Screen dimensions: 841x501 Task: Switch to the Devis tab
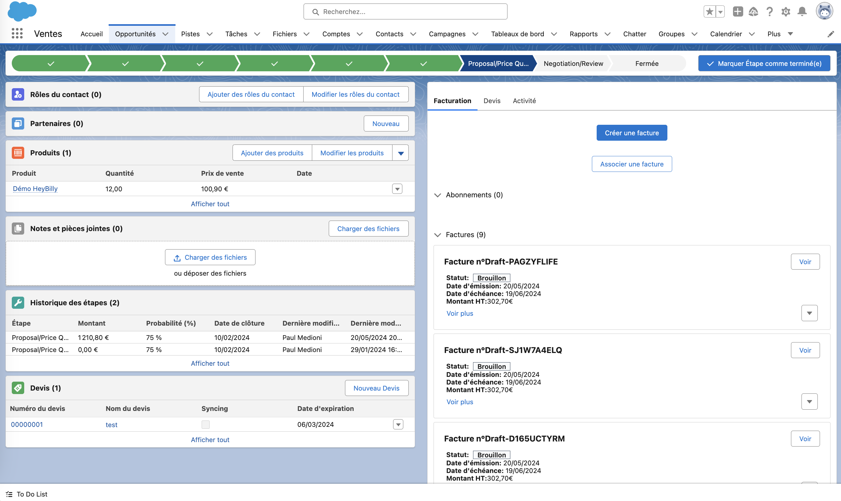pos(492,101)
